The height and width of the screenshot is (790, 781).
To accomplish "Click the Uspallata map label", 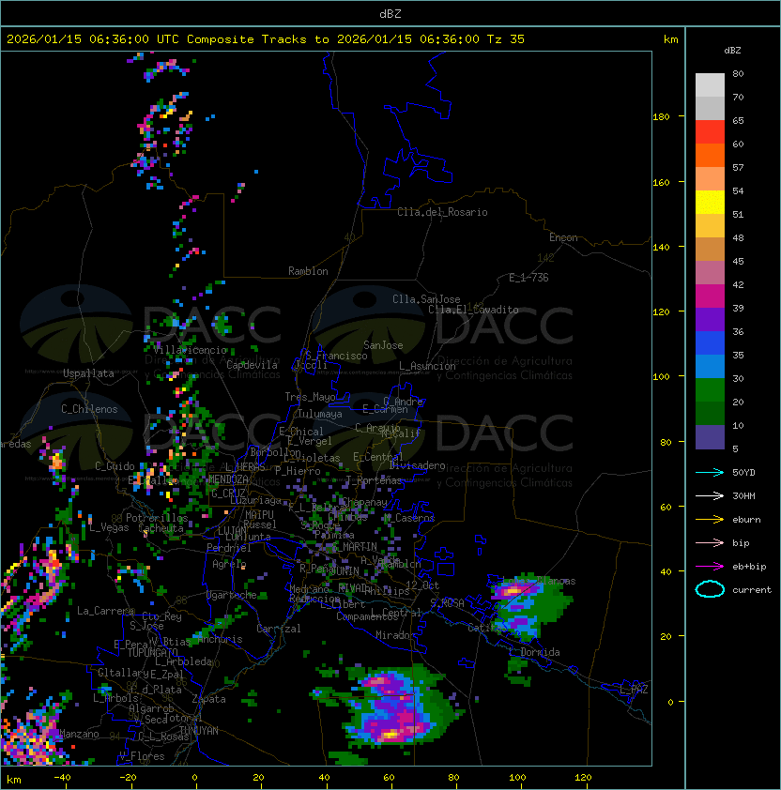I will point(89,373).
